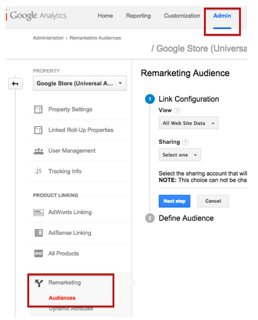Collapse the Remarketing section
The height and width of the screenshot is (320, 258).
tap(64, 283)
